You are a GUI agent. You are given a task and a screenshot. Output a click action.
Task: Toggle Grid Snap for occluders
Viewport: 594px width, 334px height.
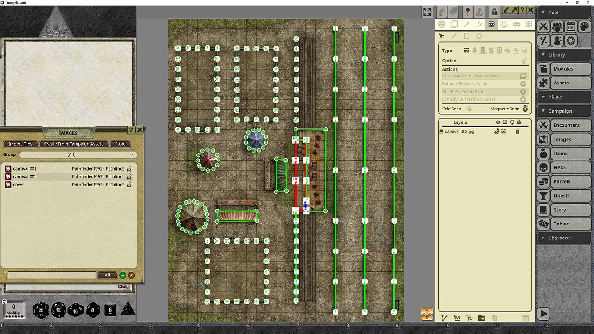[x=470, y=109]
